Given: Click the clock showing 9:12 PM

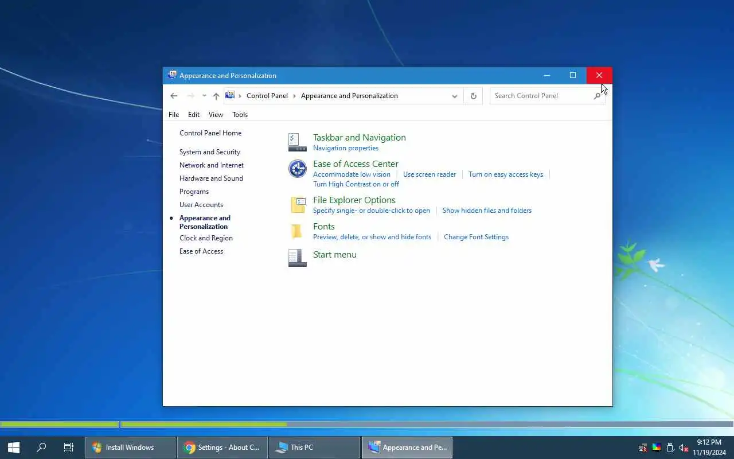Looking at the screenshot, I should 709,442.
